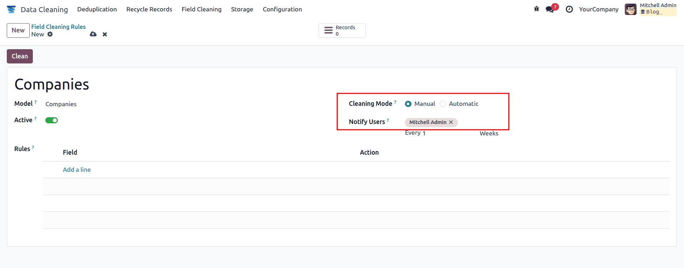Open the conversations messages icon
This screenshot has height=268, width=684.
point(550,9)
